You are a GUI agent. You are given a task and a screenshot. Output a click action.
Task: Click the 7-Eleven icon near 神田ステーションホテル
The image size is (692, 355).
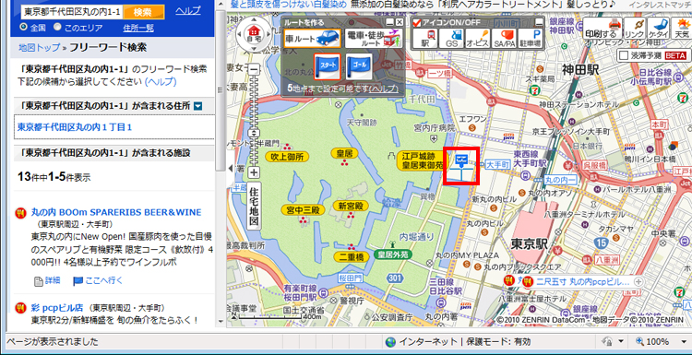coord(535,89)
